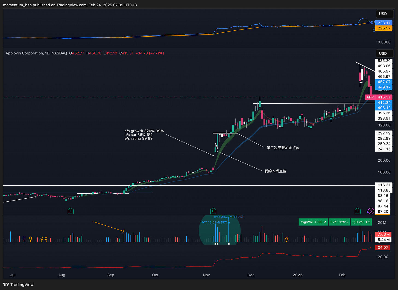The width and height of the screenshot is (398, 290).
Task: Click the low value L412.19
Action: pyautogui.click(x=110, y=53)
